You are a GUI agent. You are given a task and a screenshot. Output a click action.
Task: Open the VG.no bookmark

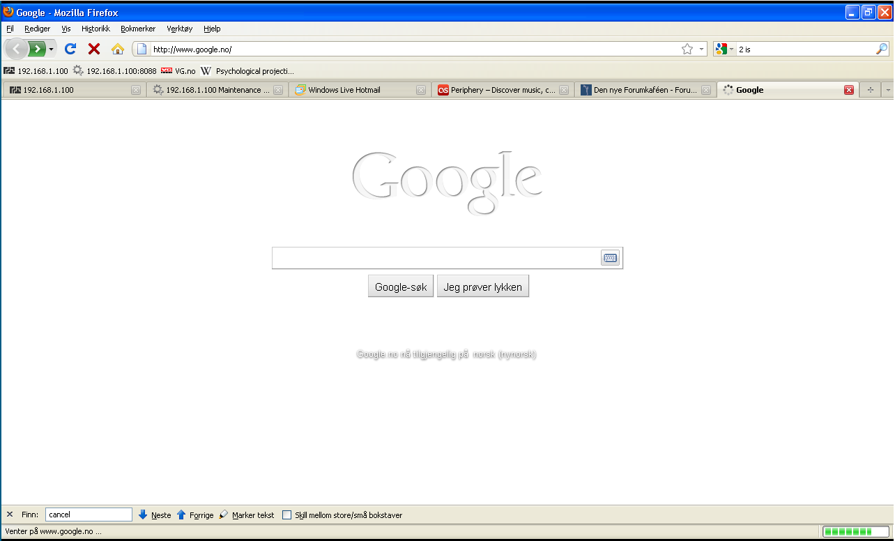178,71
